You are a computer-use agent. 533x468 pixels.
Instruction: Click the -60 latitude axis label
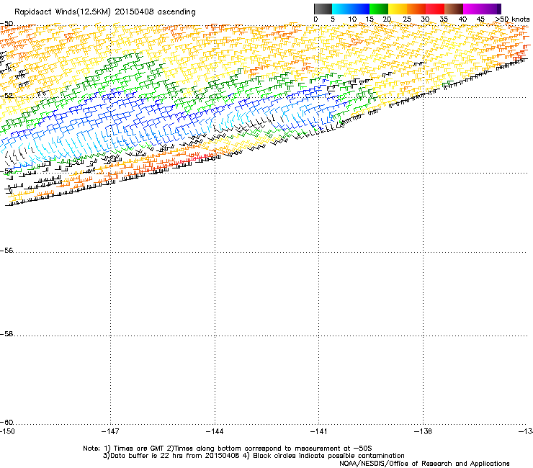[x=6, y=422]
